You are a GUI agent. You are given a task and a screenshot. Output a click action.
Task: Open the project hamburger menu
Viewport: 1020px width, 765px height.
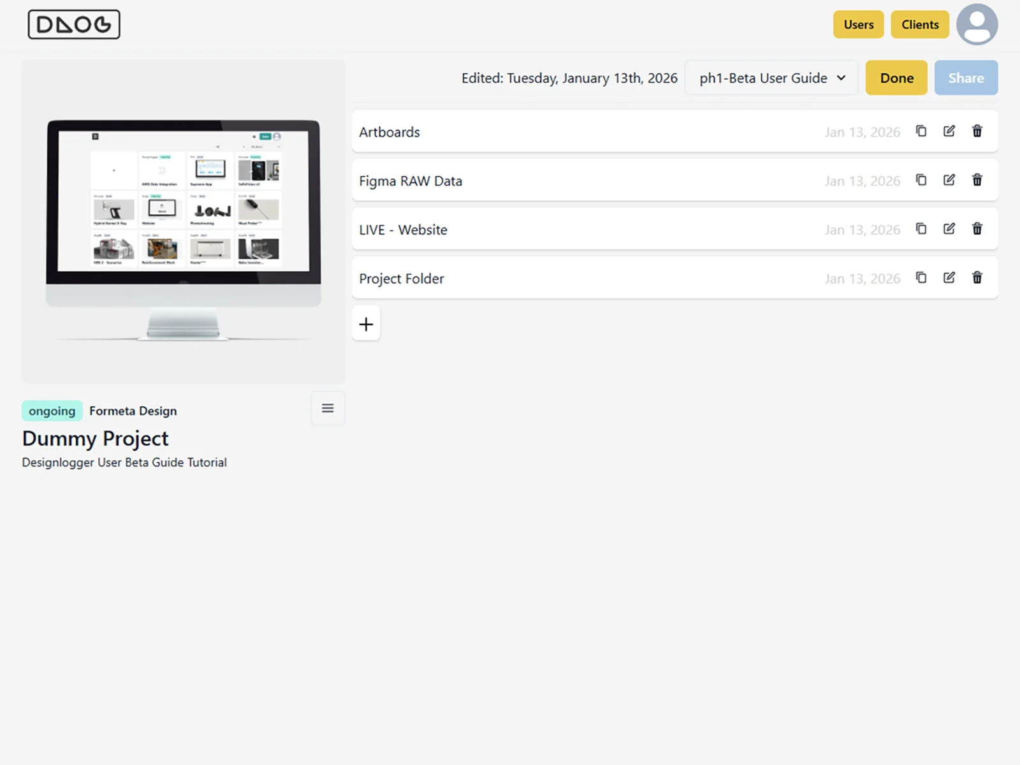[x=328, y=409]
